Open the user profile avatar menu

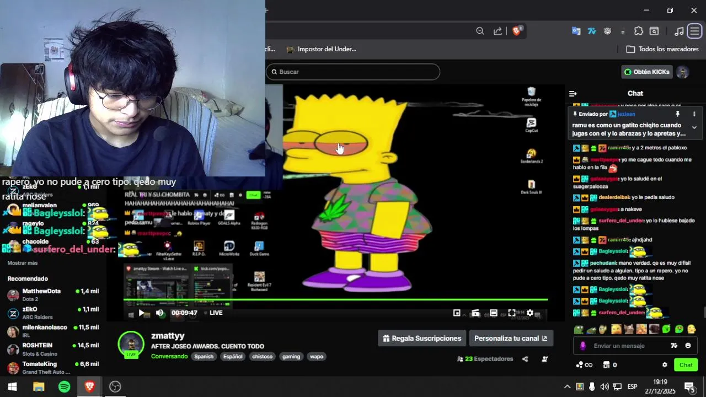click(x=683, y=72)
